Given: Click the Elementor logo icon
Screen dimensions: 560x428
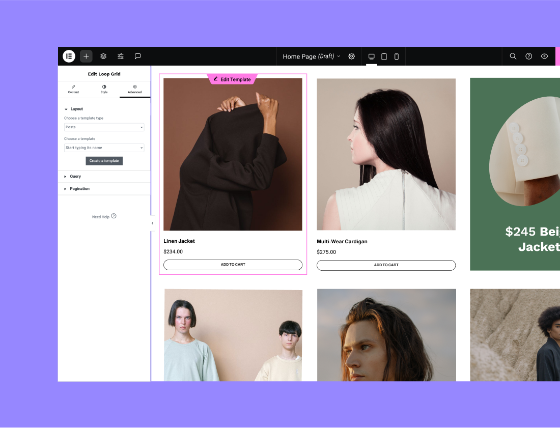Looking at the screenshot, I should click(x=69, y=56).
